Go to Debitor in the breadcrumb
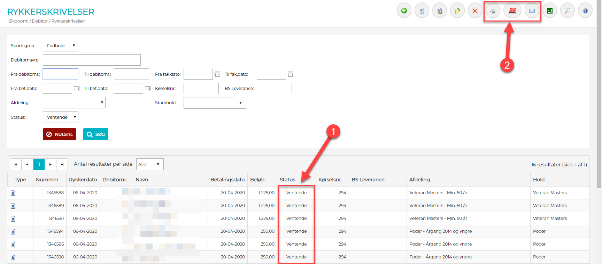602x264 pixels. 40,21
